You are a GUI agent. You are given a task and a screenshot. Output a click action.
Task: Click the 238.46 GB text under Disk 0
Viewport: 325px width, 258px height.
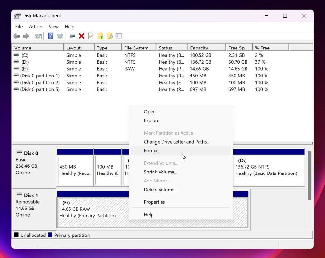coord(26,166)
